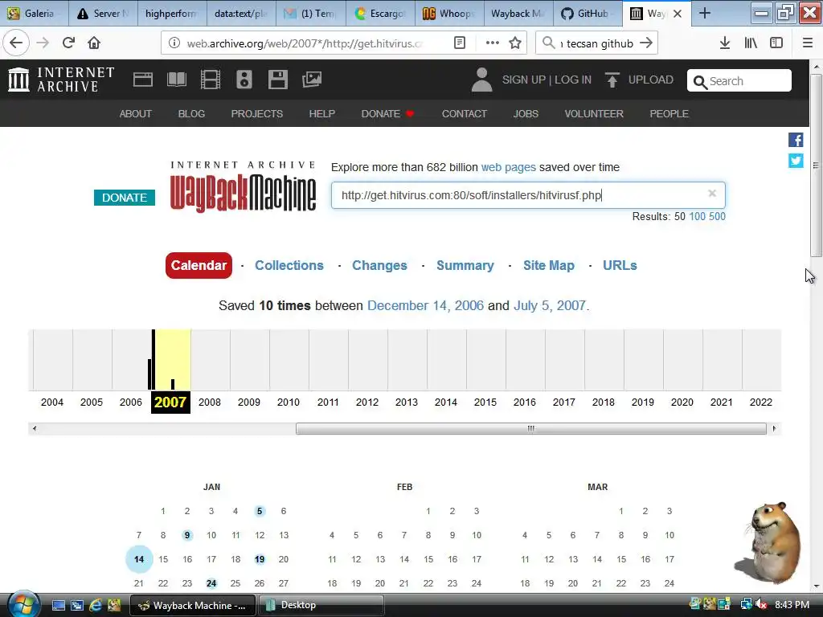Open the page actions three-dot menu
Image resolution: width=823 pixels, height=617 pixels.
493,43
